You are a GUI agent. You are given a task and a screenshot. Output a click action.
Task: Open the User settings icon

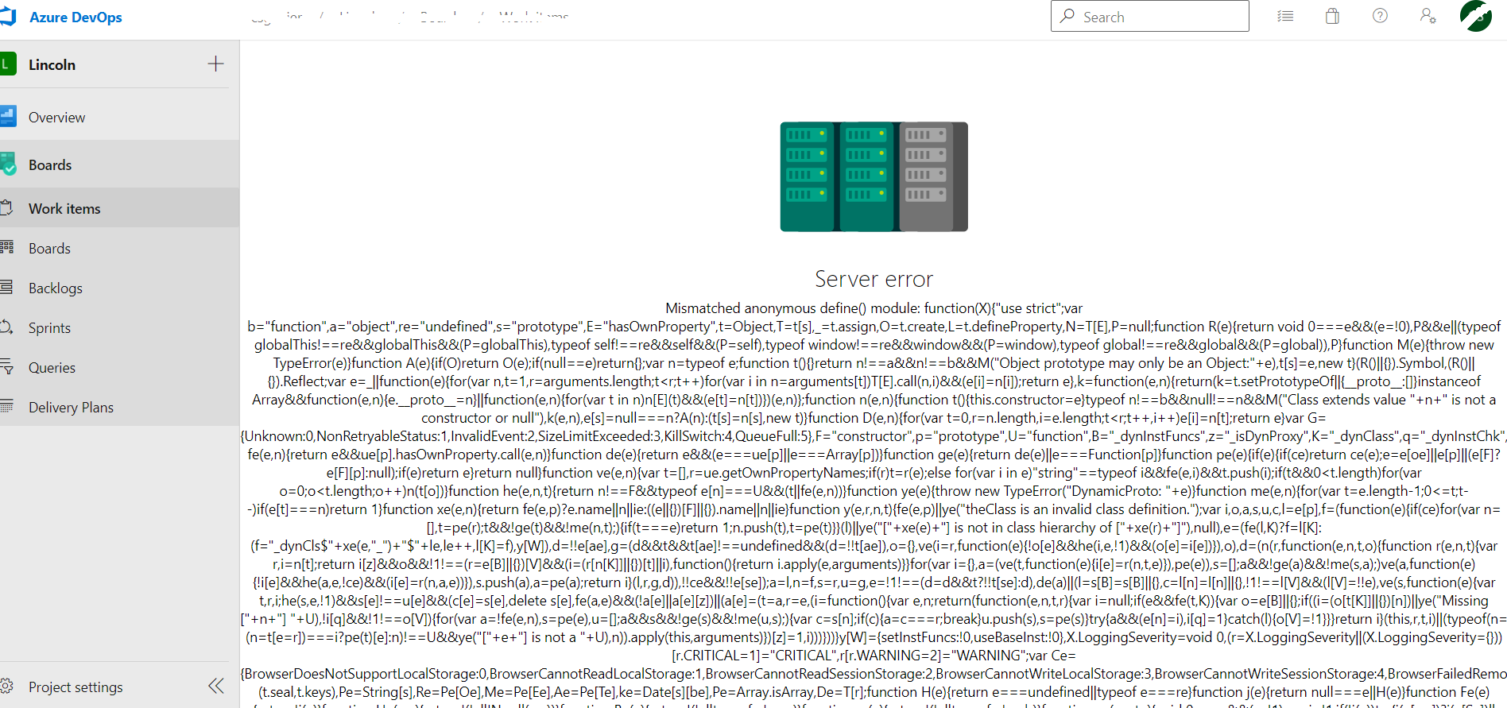(1428, 16)
